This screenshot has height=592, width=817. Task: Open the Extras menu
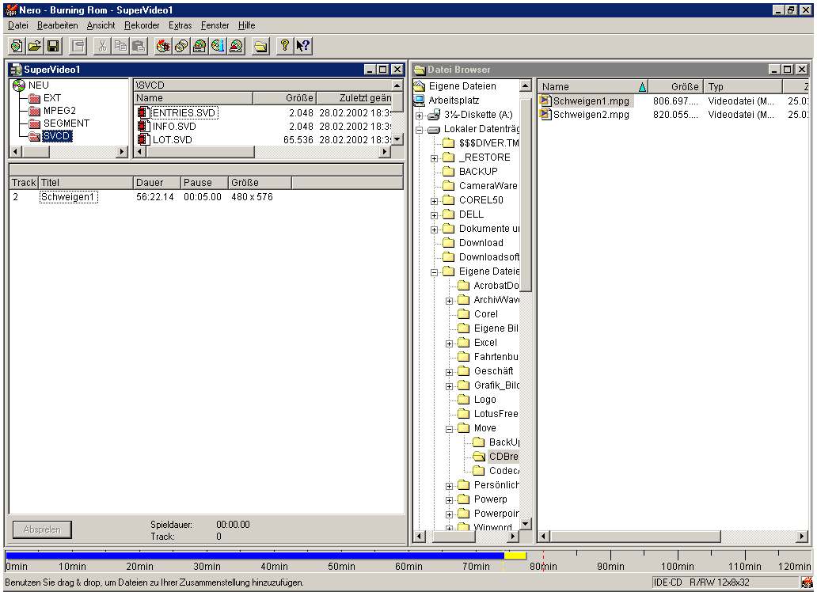pos(180,25)
